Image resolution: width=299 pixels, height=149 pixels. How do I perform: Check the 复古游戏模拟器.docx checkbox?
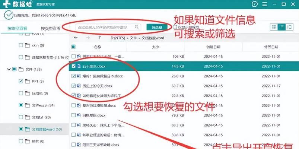(x=73, y=105)
